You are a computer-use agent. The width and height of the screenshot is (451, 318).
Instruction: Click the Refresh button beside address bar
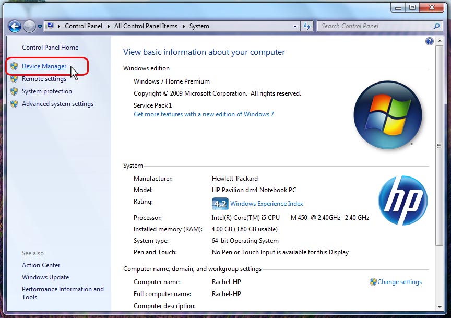click(307, 27)
